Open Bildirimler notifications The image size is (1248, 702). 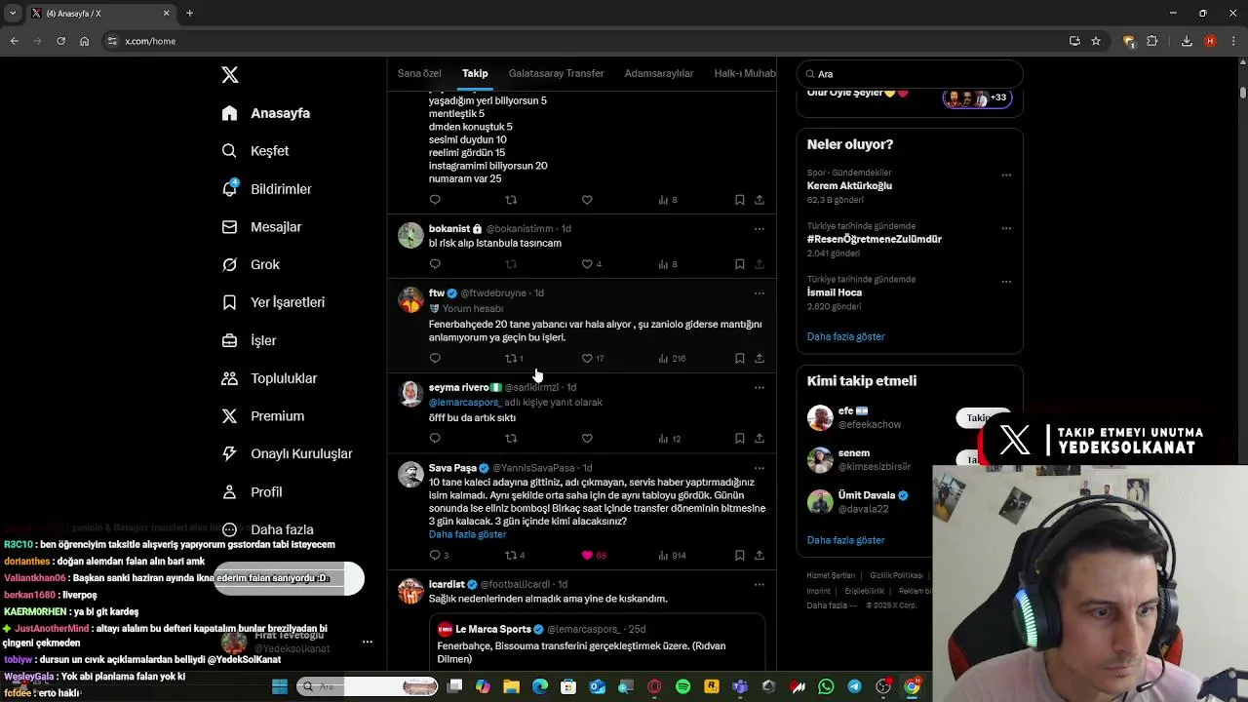tap(266, 189)
